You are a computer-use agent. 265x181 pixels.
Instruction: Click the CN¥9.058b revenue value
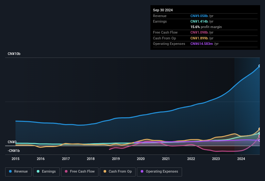(x=199, y=16)
